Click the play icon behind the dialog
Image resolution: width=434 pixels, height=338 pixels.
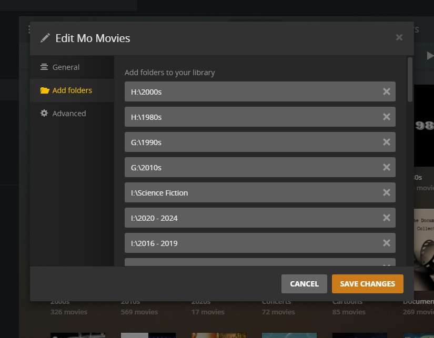point(430,56)
